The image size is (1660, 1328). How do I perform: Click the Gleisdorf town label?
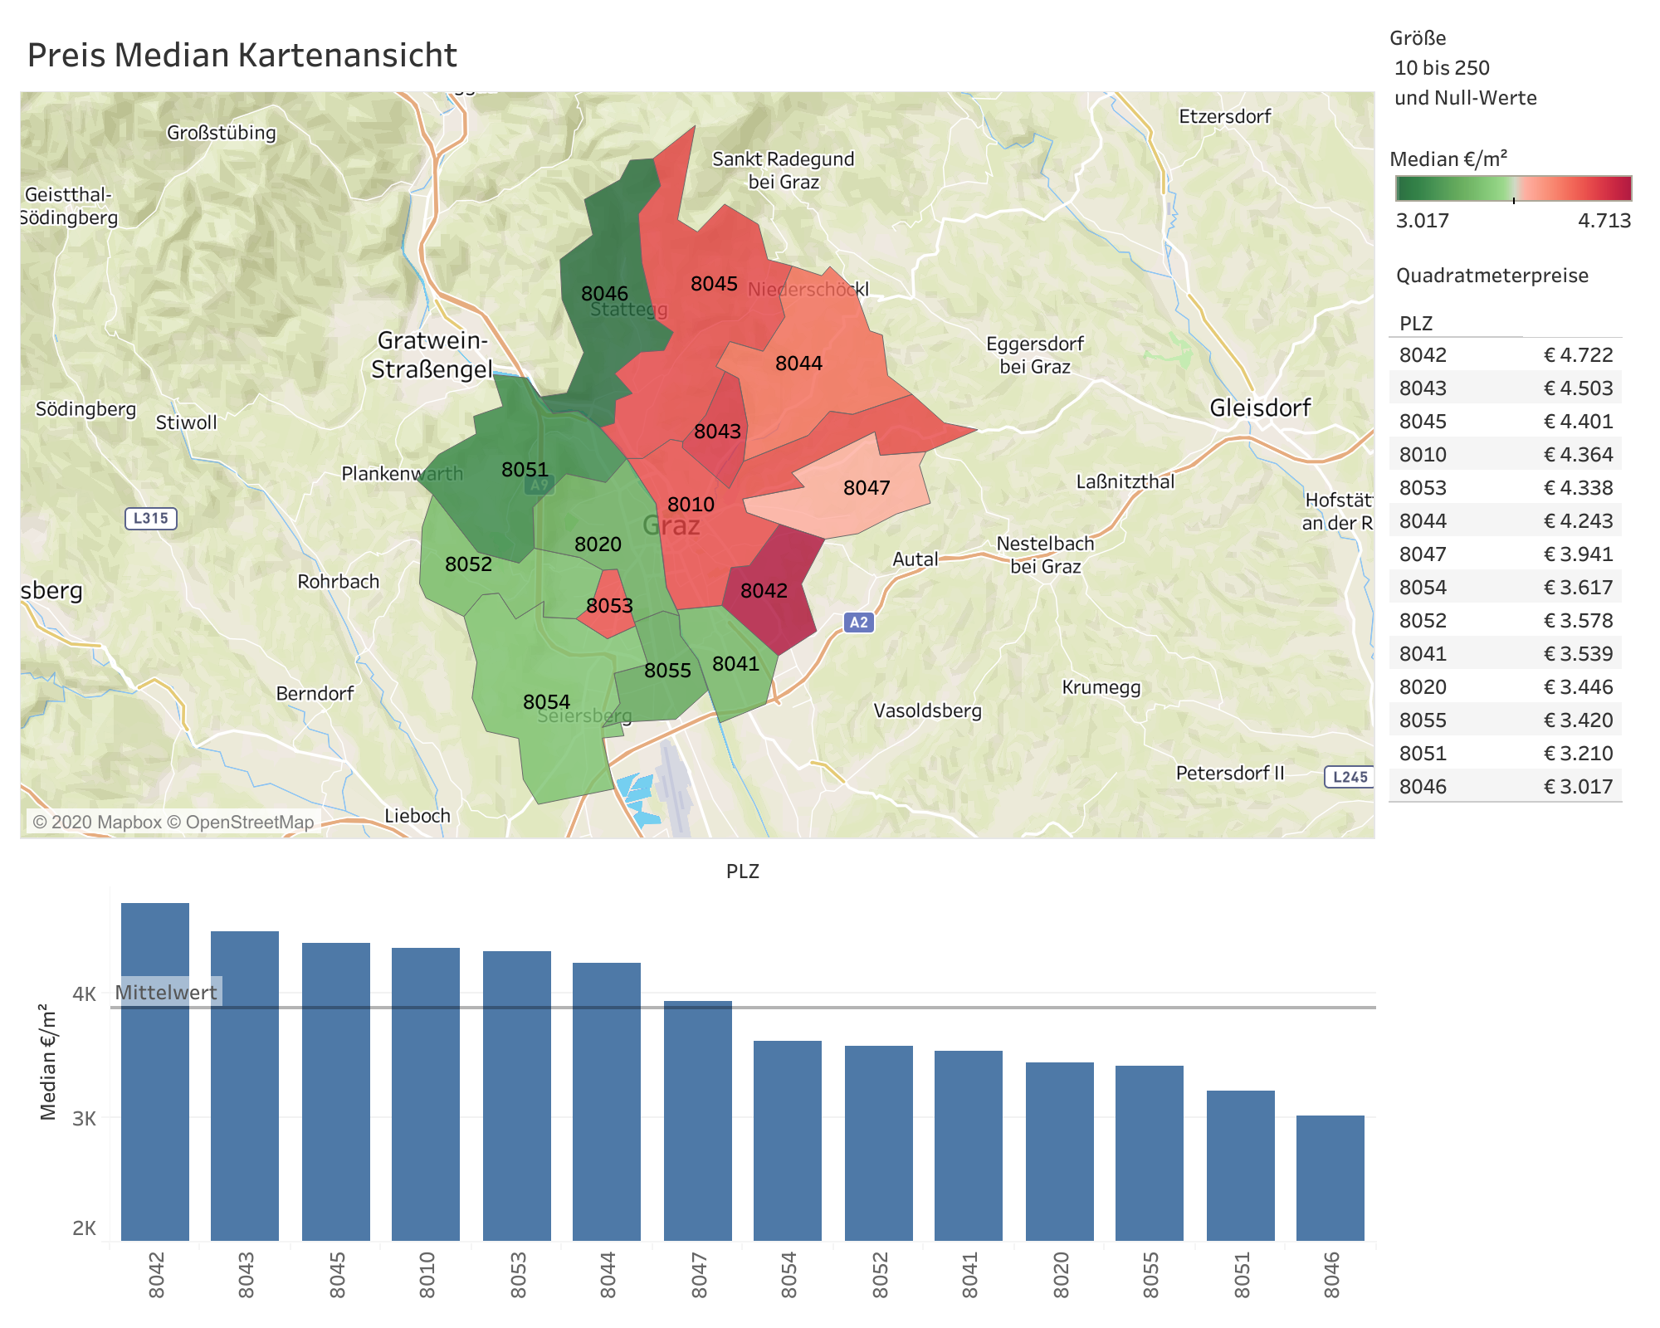[1259, 408]
